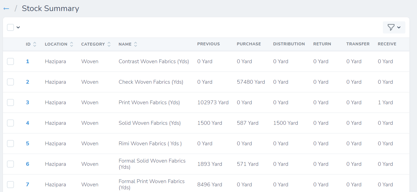Click the Contrast Woven Fabrics (Yds) name
417x192 pixels.
[x=154, y=61]
